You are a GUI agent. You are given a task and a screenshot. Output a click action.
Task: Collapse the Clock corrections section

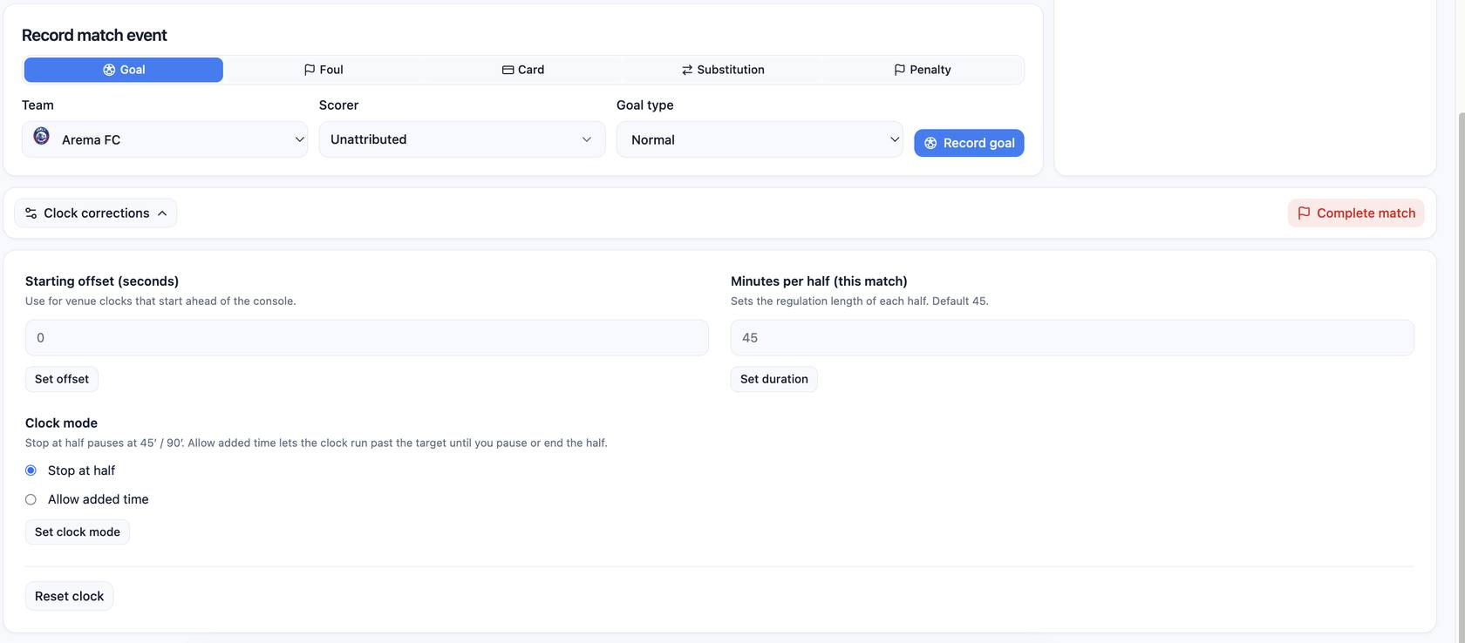coord(96,213)
